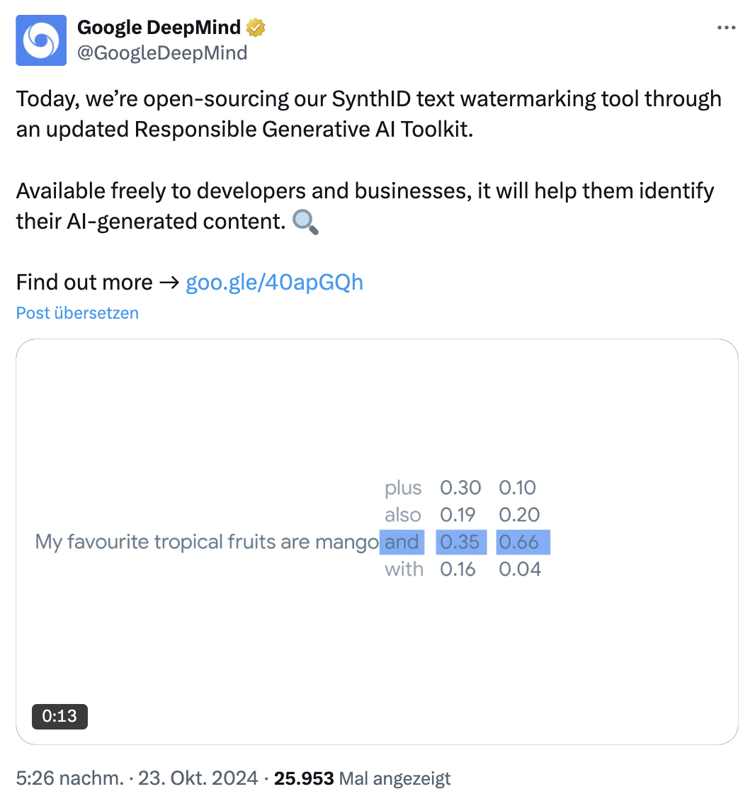Follow the goo.gle/40apGQh link
This screenshot has width=755, height=806.
point(274,282)
